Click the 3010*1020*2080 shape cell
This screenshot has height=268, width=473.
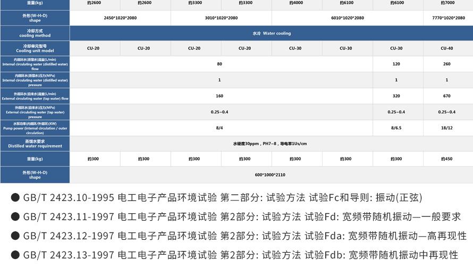click(x=221, y=18)
